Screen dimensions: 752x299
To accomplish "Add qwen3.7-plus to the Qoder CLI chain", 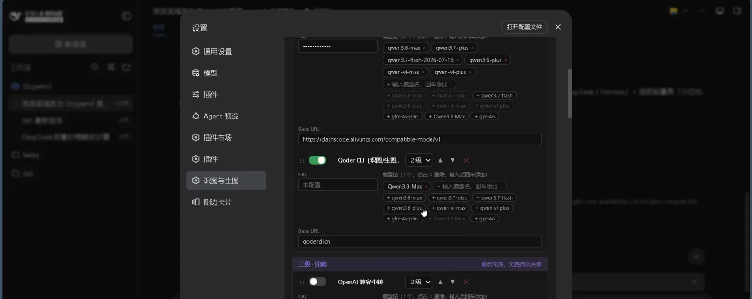I will (x=449, y=198).
